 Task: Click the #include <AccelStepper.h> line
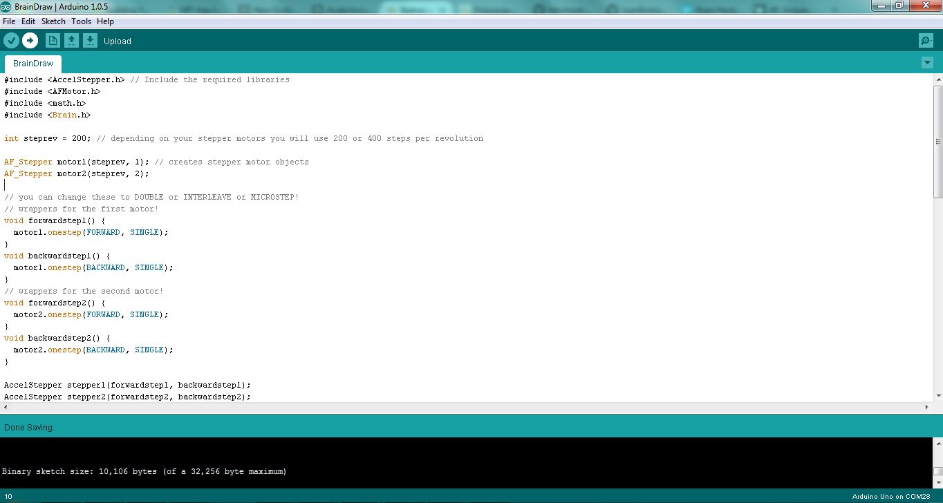coord(64,79)
